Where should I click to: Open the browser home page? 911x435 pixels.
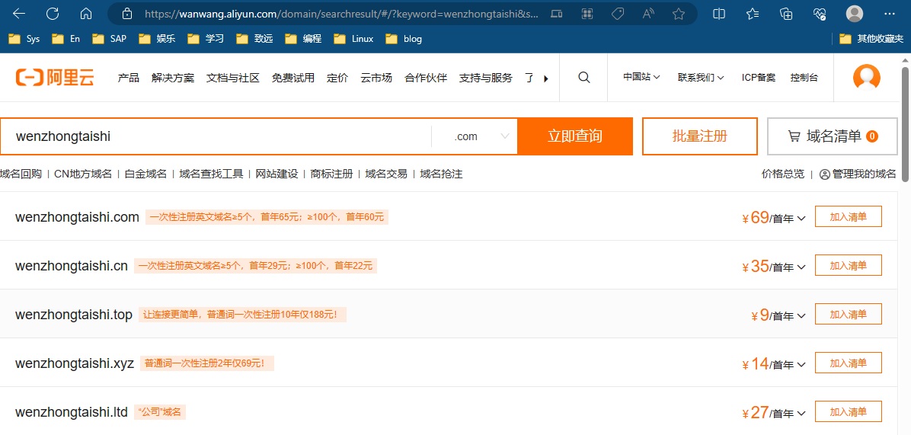(86, 14)
